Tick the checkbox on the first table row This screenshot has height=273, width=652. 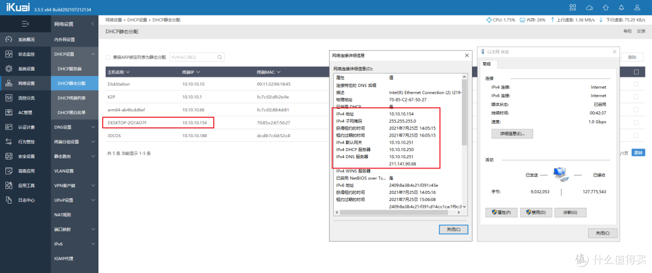click(x=636, y=84)
